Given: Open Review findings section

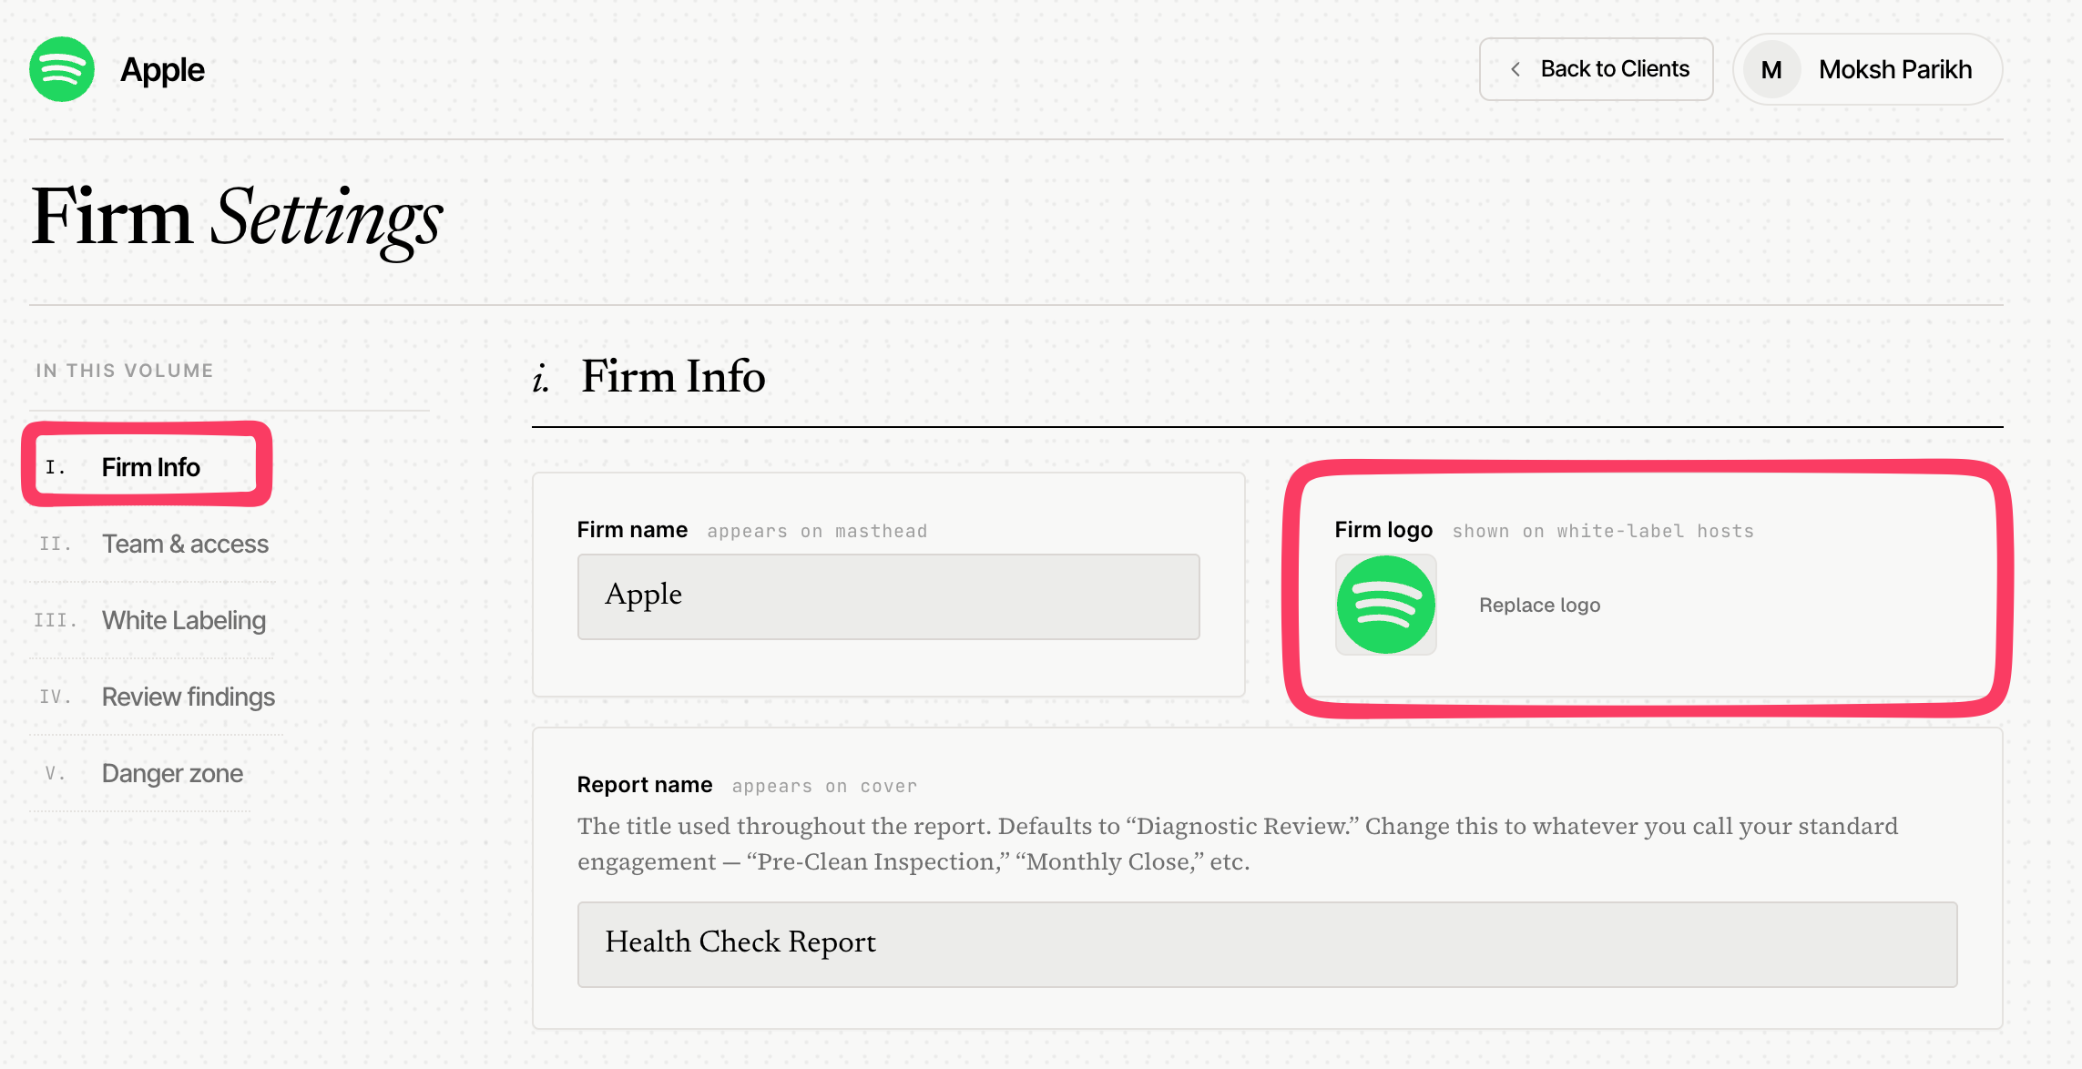Looking at the screenshot, I should 189,697.
